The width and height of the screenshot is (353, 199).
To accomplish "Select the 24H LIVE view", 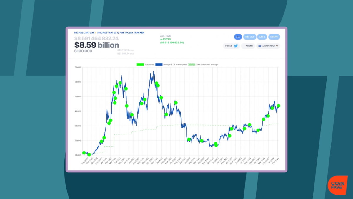I will 249,37.
